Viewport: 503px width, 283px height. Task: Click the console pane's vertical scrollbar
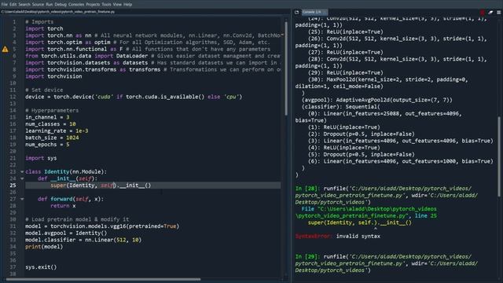(499, 156)
